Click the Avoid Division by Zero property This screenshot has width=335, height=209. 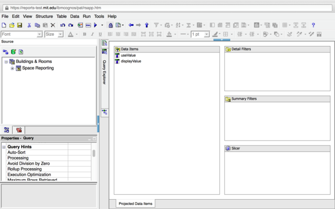pos(28,163)
